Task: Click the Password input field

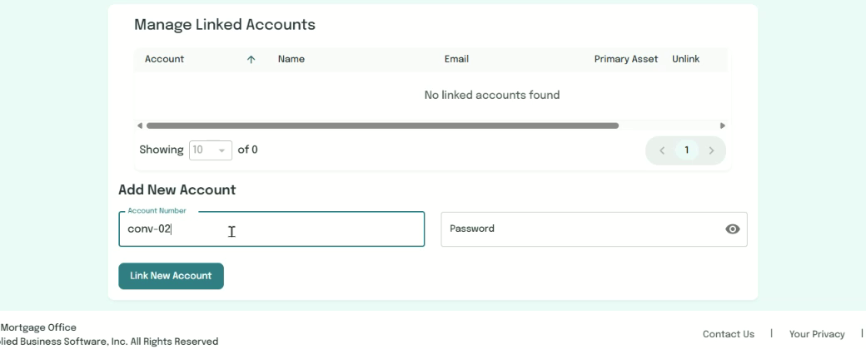Action: pyautogui.click(x=583, y=229)
